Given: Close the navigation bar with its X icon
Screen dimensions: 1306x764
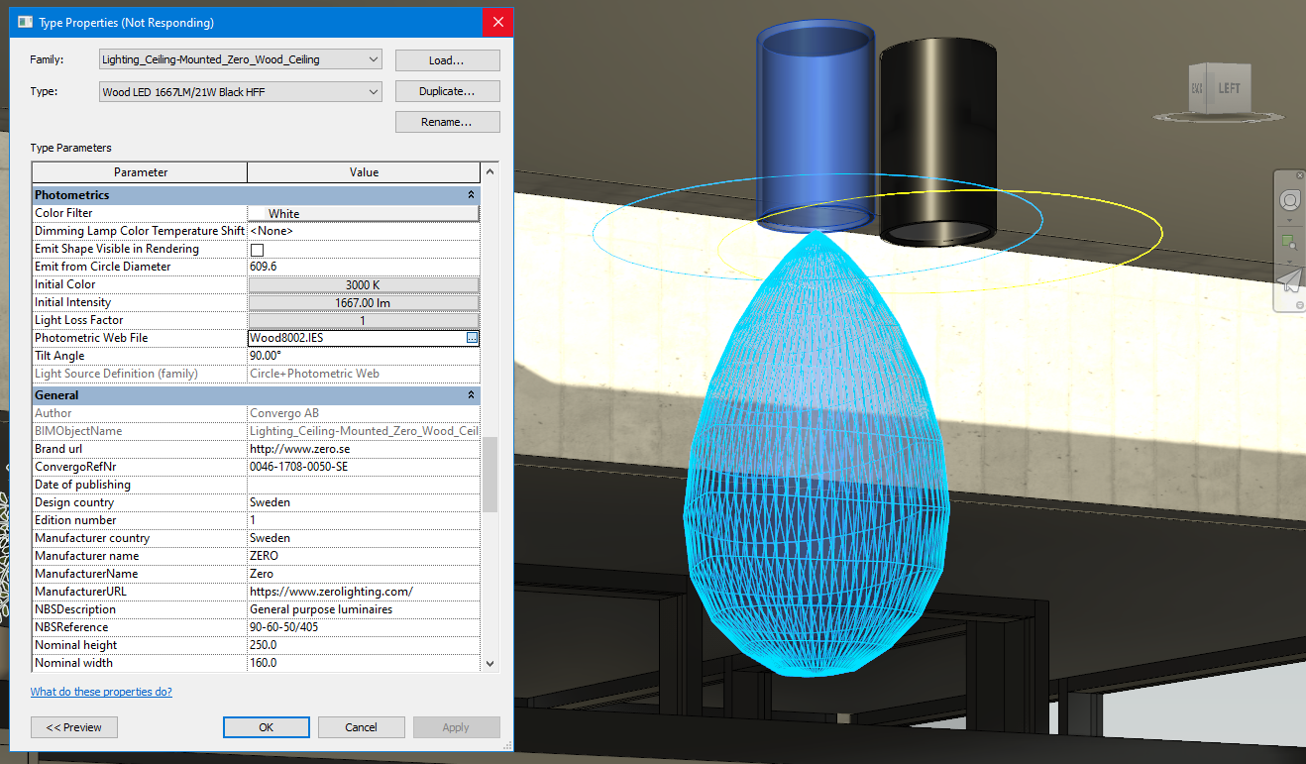Looking at the screenshot, I should click(1299, 175).
